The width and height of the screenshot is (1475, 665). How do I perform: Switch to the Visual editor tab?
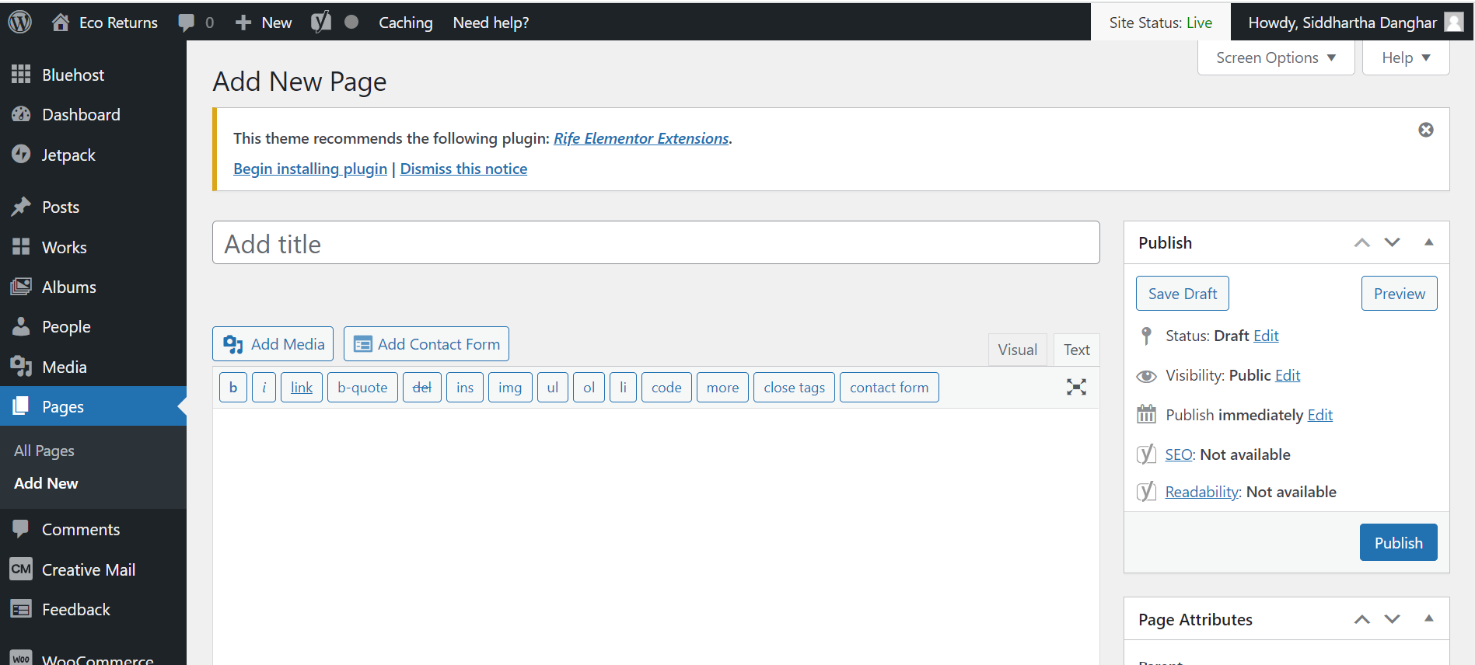coord(1017,350)
